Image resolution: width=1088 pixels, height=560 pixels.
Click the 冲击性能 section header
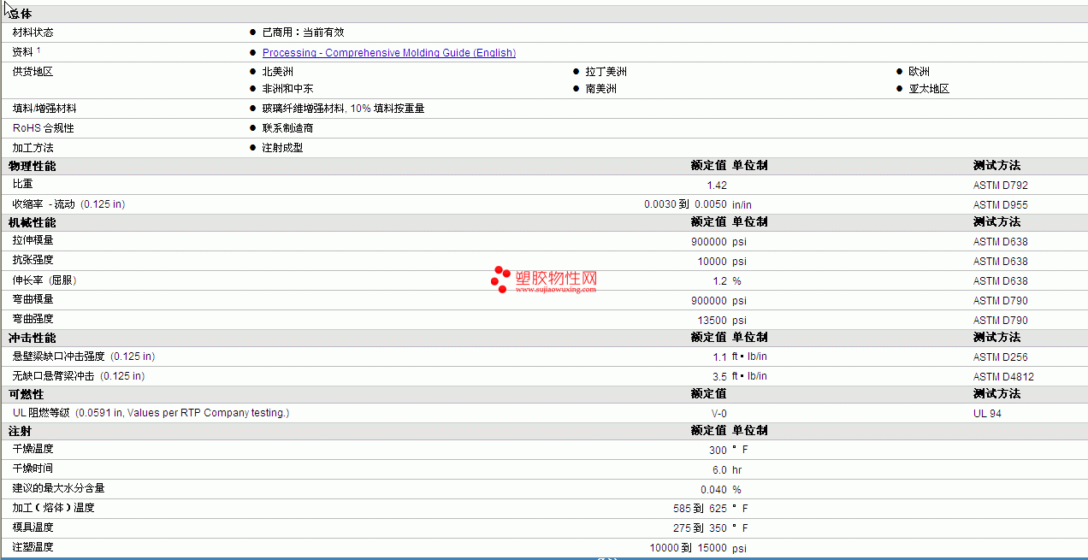33,339
